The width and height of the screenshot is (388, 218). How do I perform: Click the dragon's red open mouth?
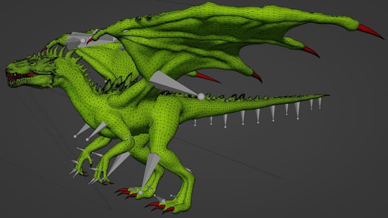(20, 76)
